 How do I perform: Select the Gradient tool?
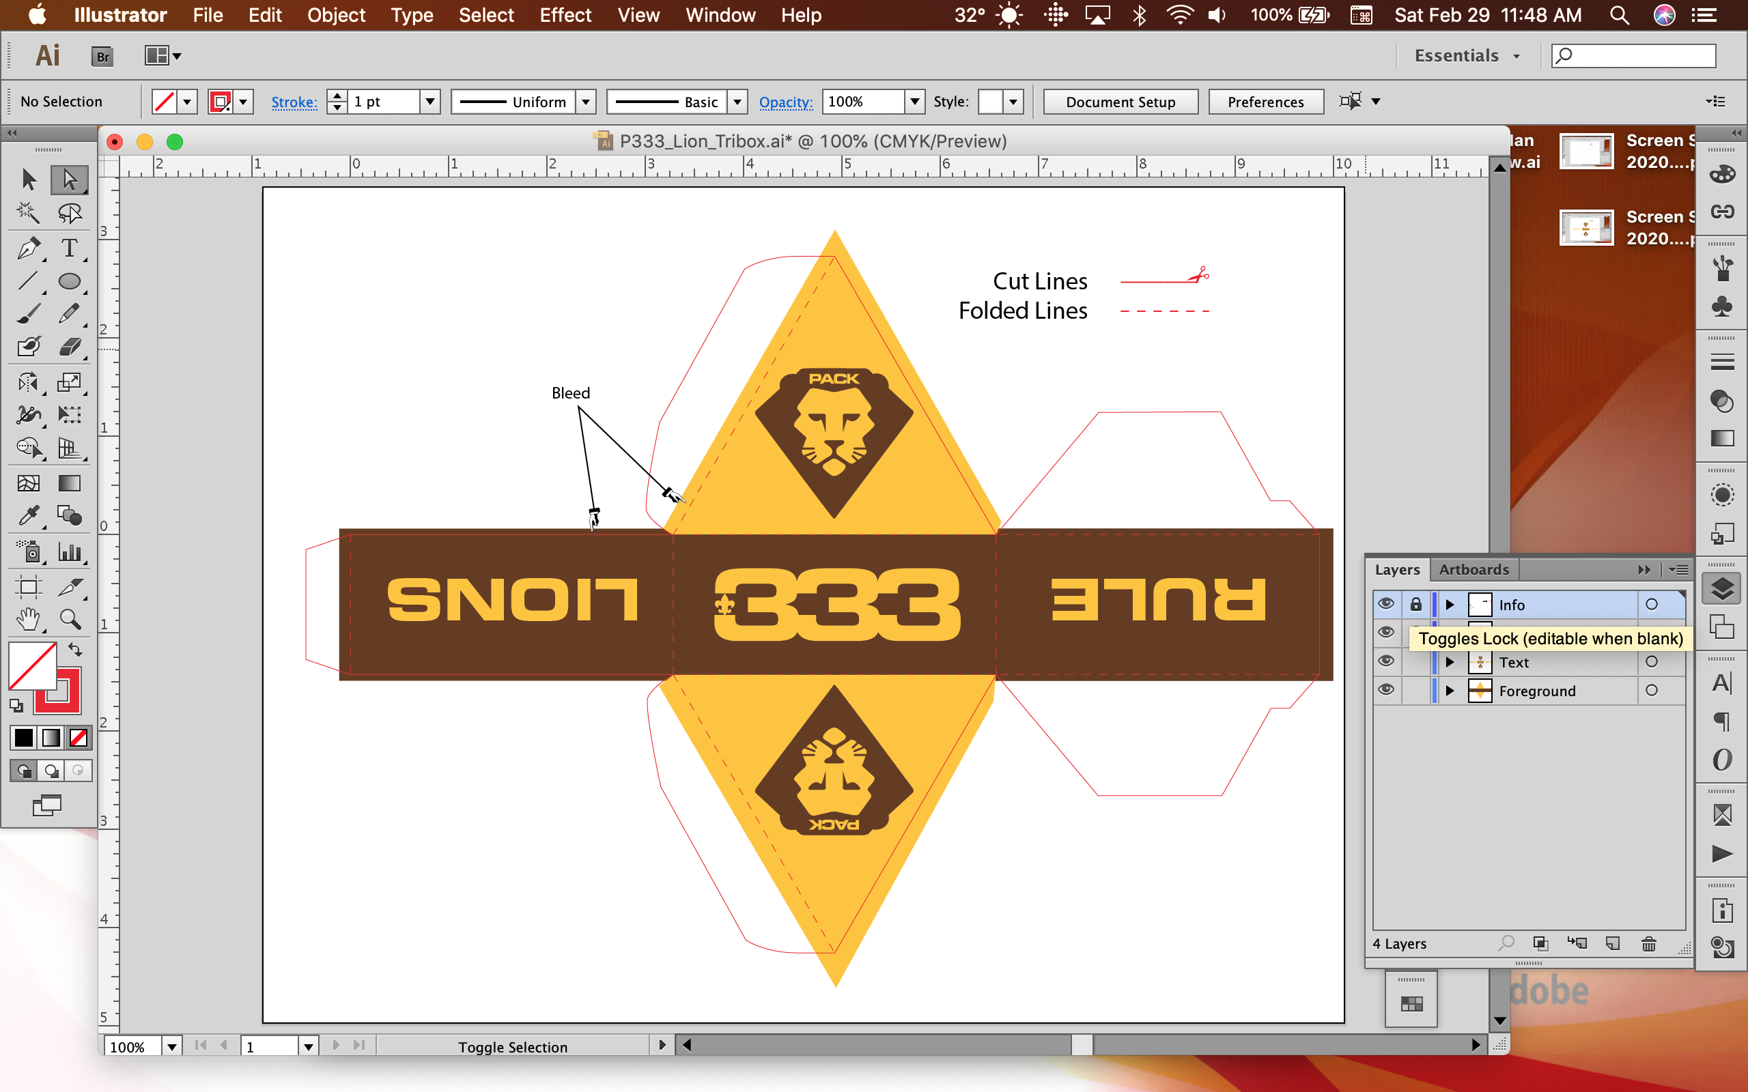[70, 483]
